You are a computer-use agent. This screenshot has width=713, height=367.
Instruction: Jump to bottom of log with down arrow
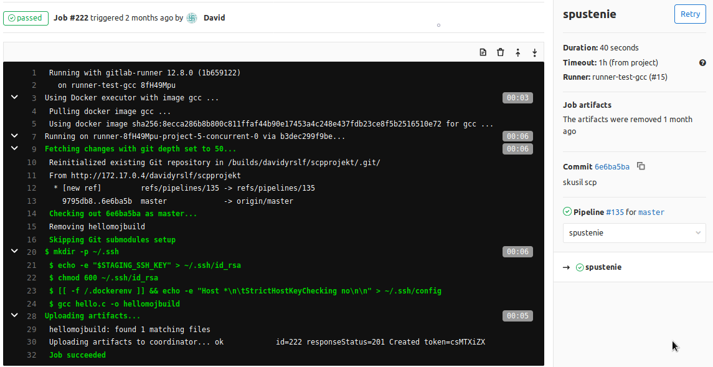pyautogui.click(x=535, y=52)
